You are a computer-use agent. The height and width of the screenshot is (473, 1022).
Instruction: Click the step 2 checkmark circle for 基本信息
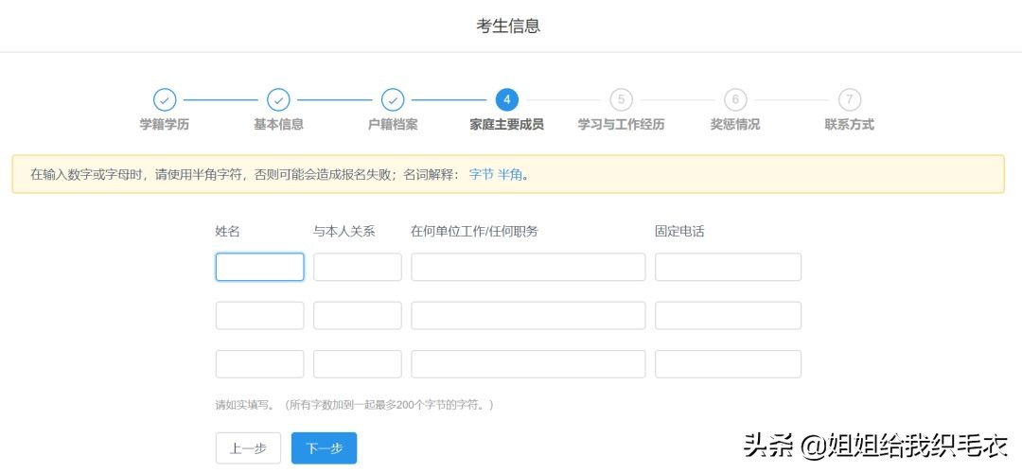pos(279,99)
